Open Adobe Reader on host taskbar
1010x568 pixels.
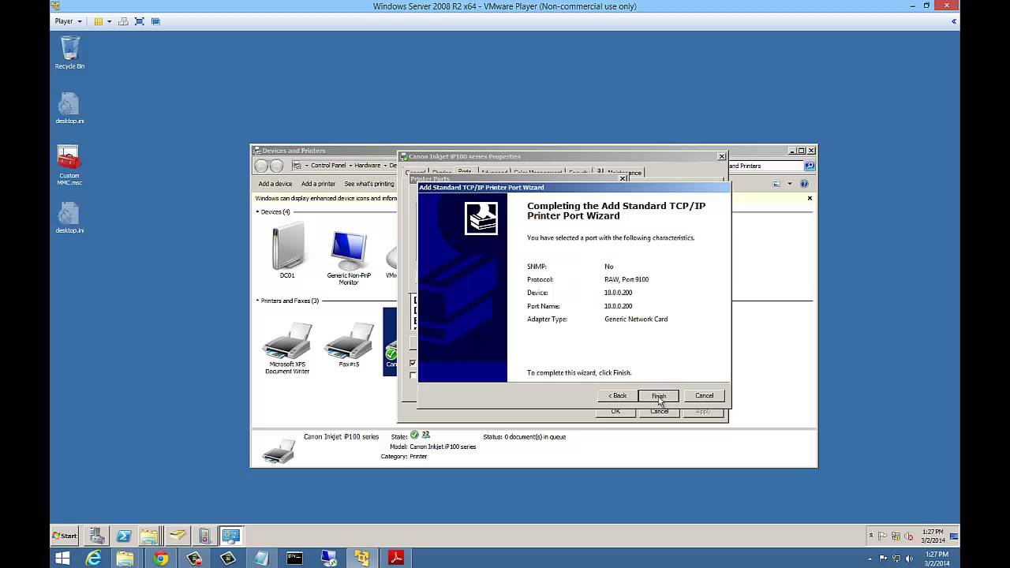(396, 559)
